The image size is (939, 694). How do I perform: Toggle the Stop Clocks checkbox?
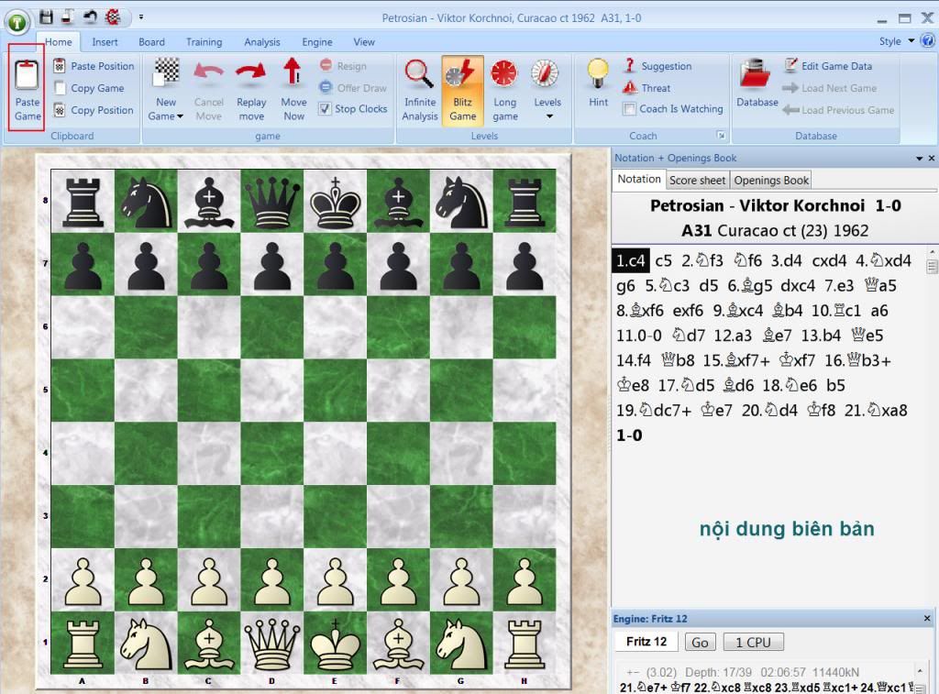pyautogui.click(x=325, y=109)
